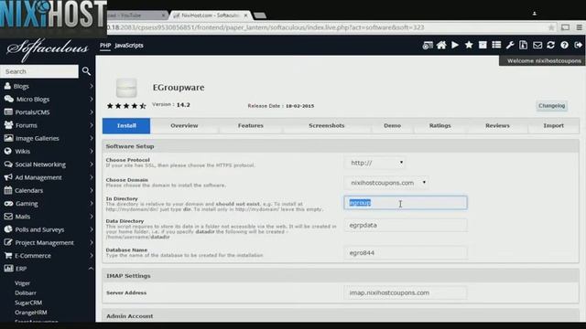This screenshot has width=586, height=329.
Task: Open the cPanel control panel icon
Action: (x=428, y=45)
